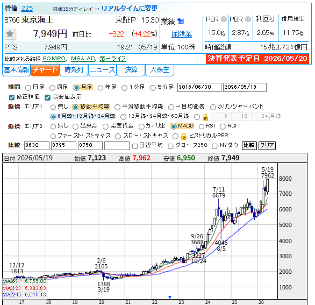Viewport: 315px width, 305px height.
Task: Click custom moving average field showing 12
Action: pos(240,116)
